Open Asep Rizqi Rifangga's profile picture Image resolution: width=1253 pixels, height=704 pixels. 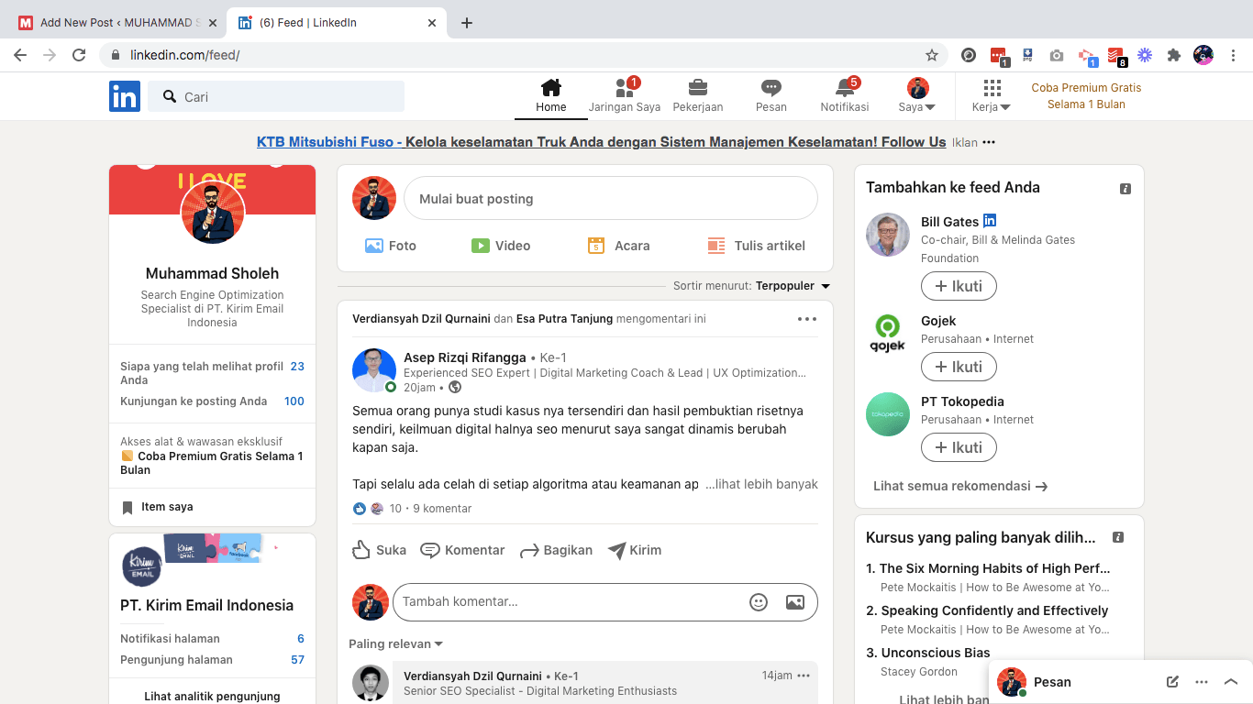coord(374,371)
